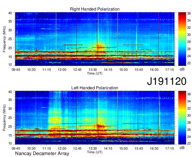Click the 35 MHz tick label of Right Handed plot
Screen dimensions: 194x157
coord(10,21)
